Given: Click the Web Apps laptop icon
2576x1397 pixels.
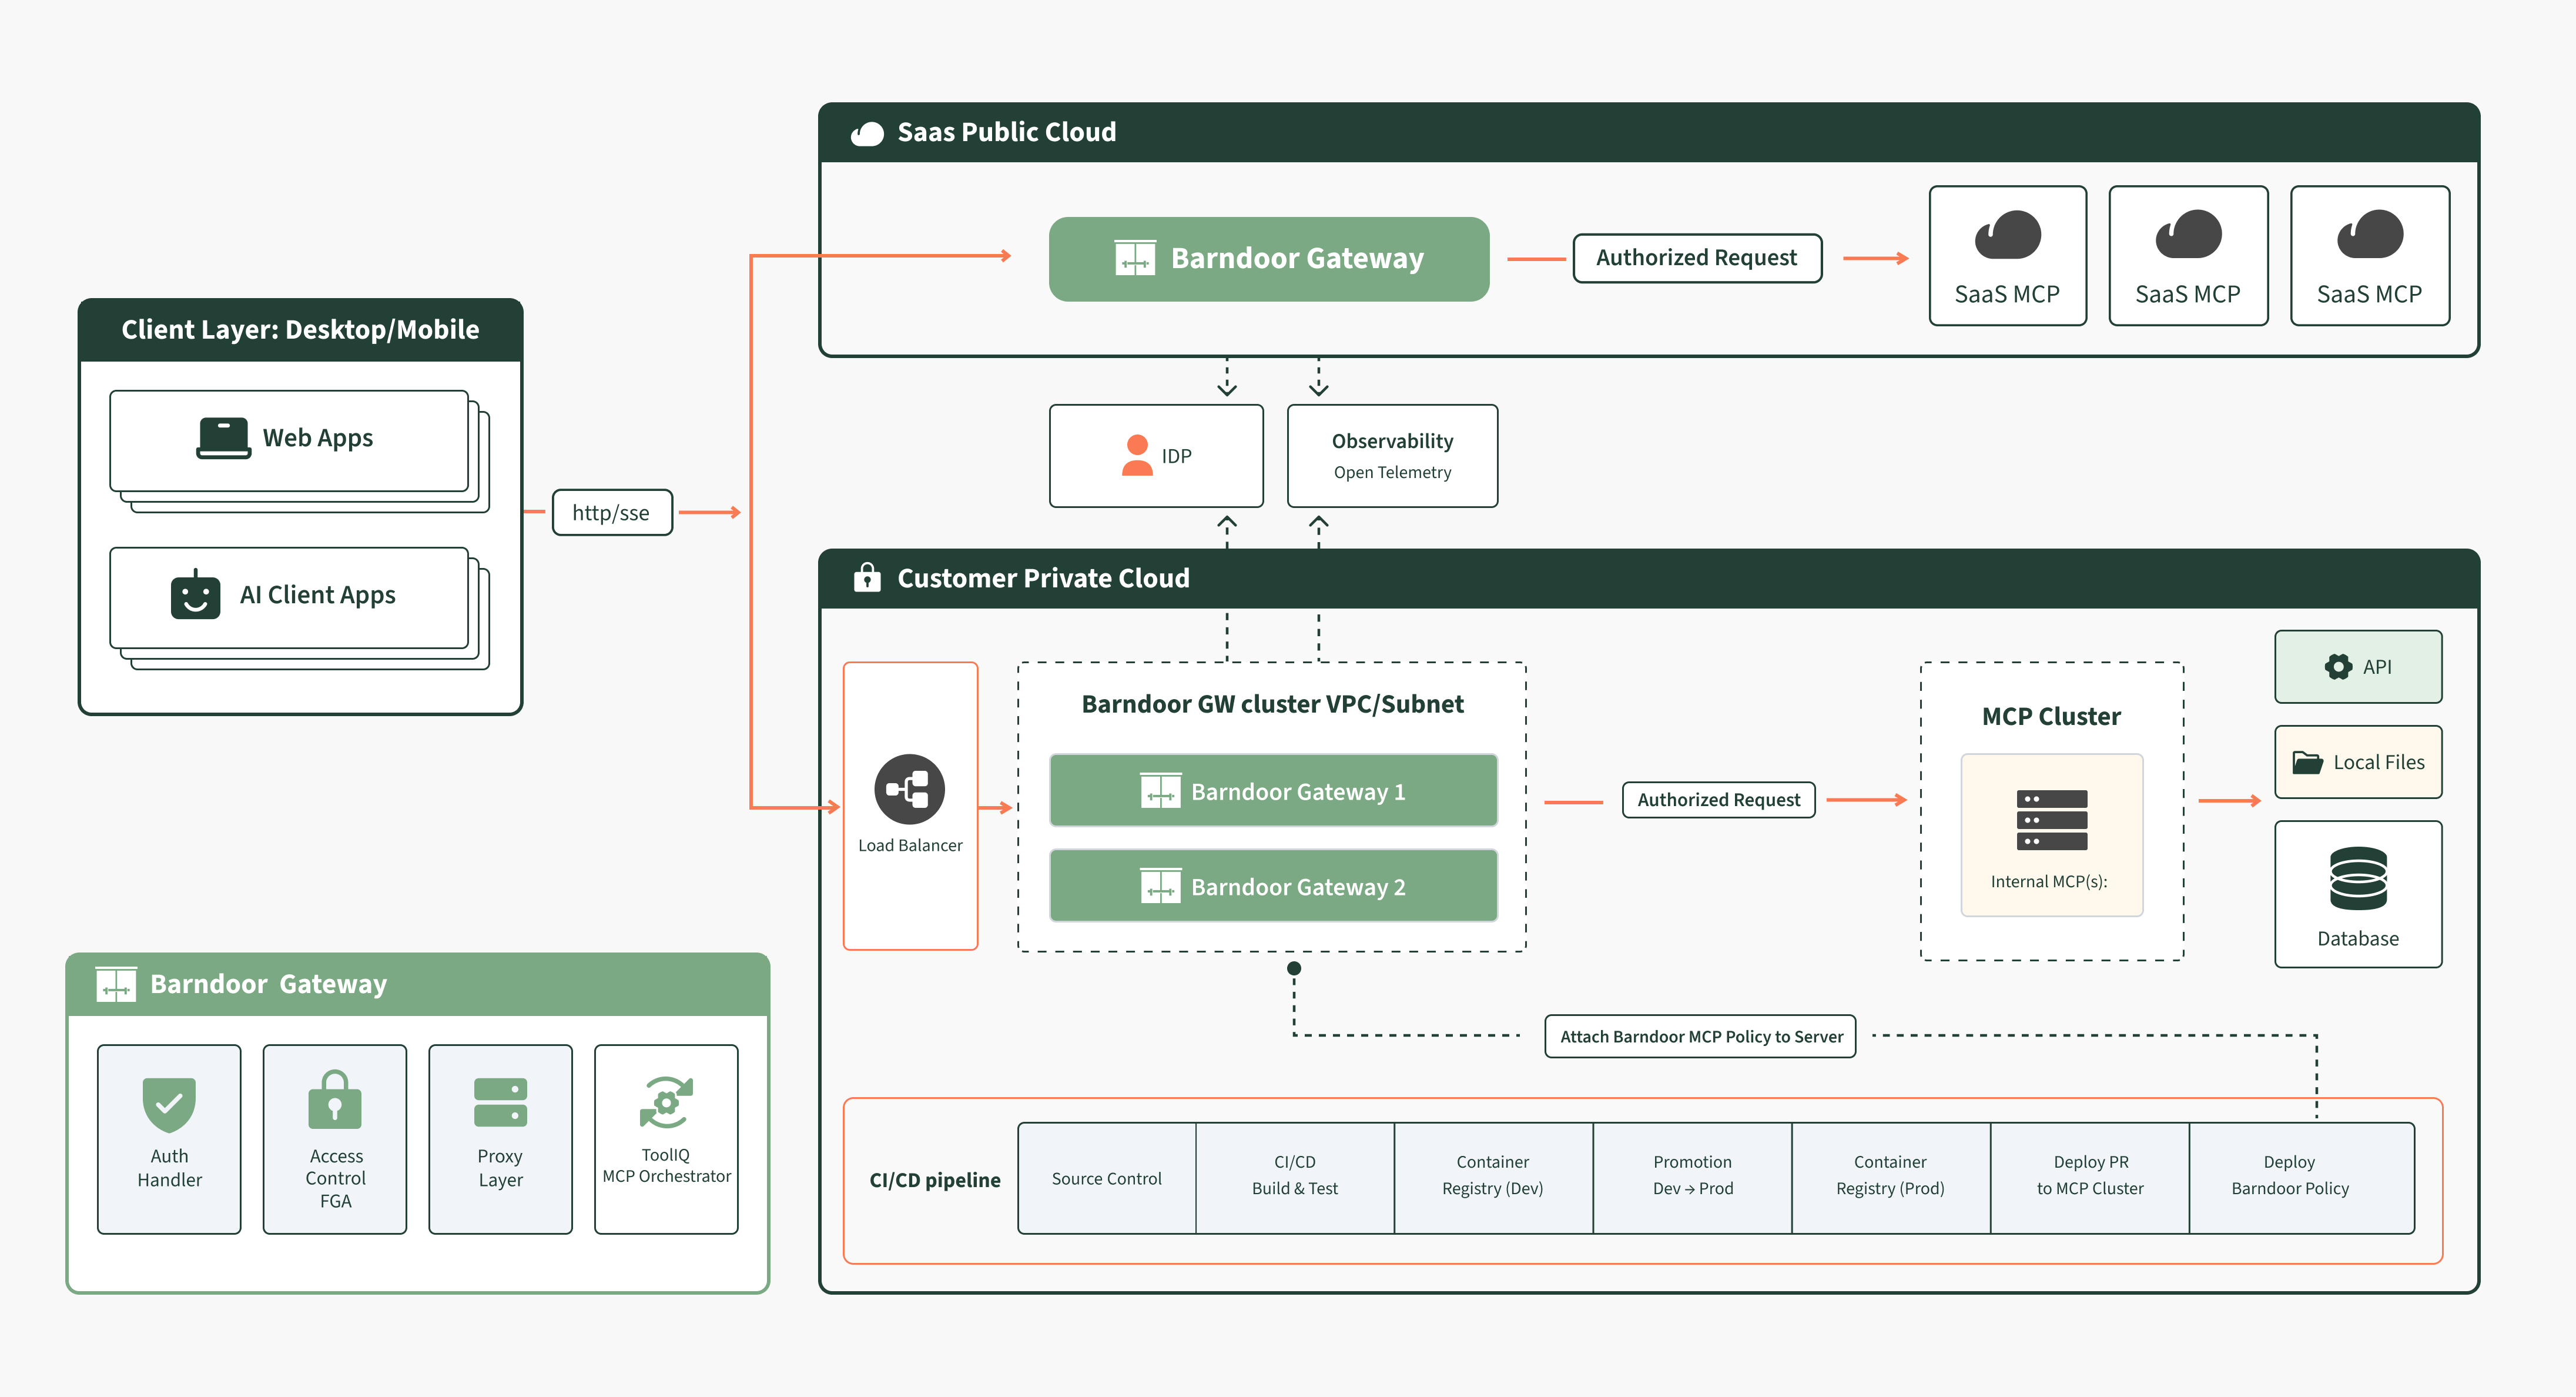Looking at the screenshot, I should (223, 438).
